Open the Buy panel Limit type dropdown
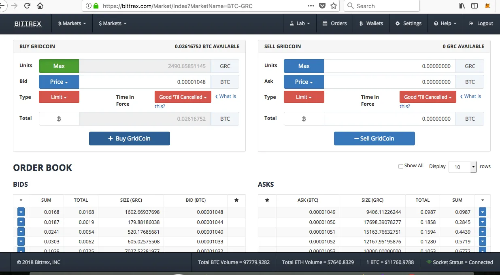This screenshot has width=500, height=275. [59, 97]
